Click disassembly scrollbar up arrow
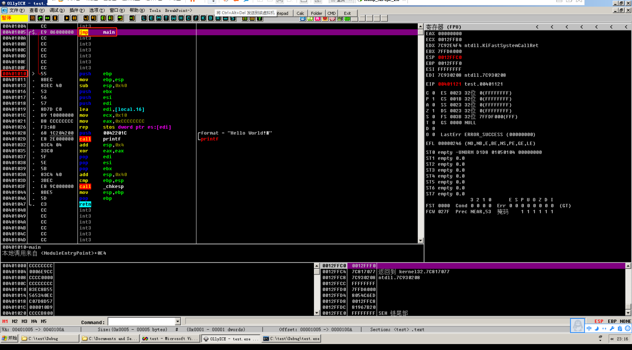Screen dimensions: 632x350 420,26
